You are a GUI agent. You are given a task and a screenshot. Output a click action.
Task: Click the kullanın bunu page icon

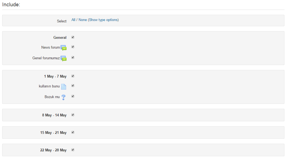tap(64, 87)
